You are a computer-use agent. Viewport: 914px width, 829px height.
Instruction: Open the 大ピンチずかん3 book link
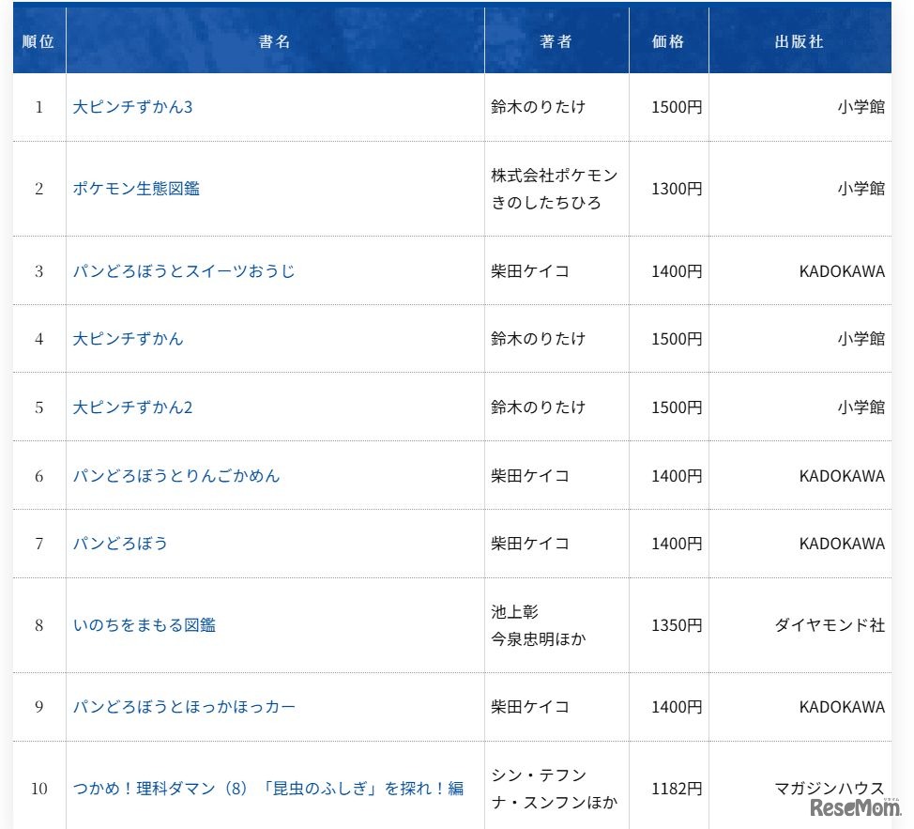(131, 106)
